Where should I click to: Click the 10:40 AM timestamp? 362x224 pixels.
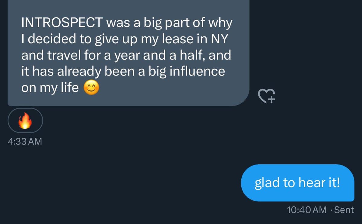point(307,210)
